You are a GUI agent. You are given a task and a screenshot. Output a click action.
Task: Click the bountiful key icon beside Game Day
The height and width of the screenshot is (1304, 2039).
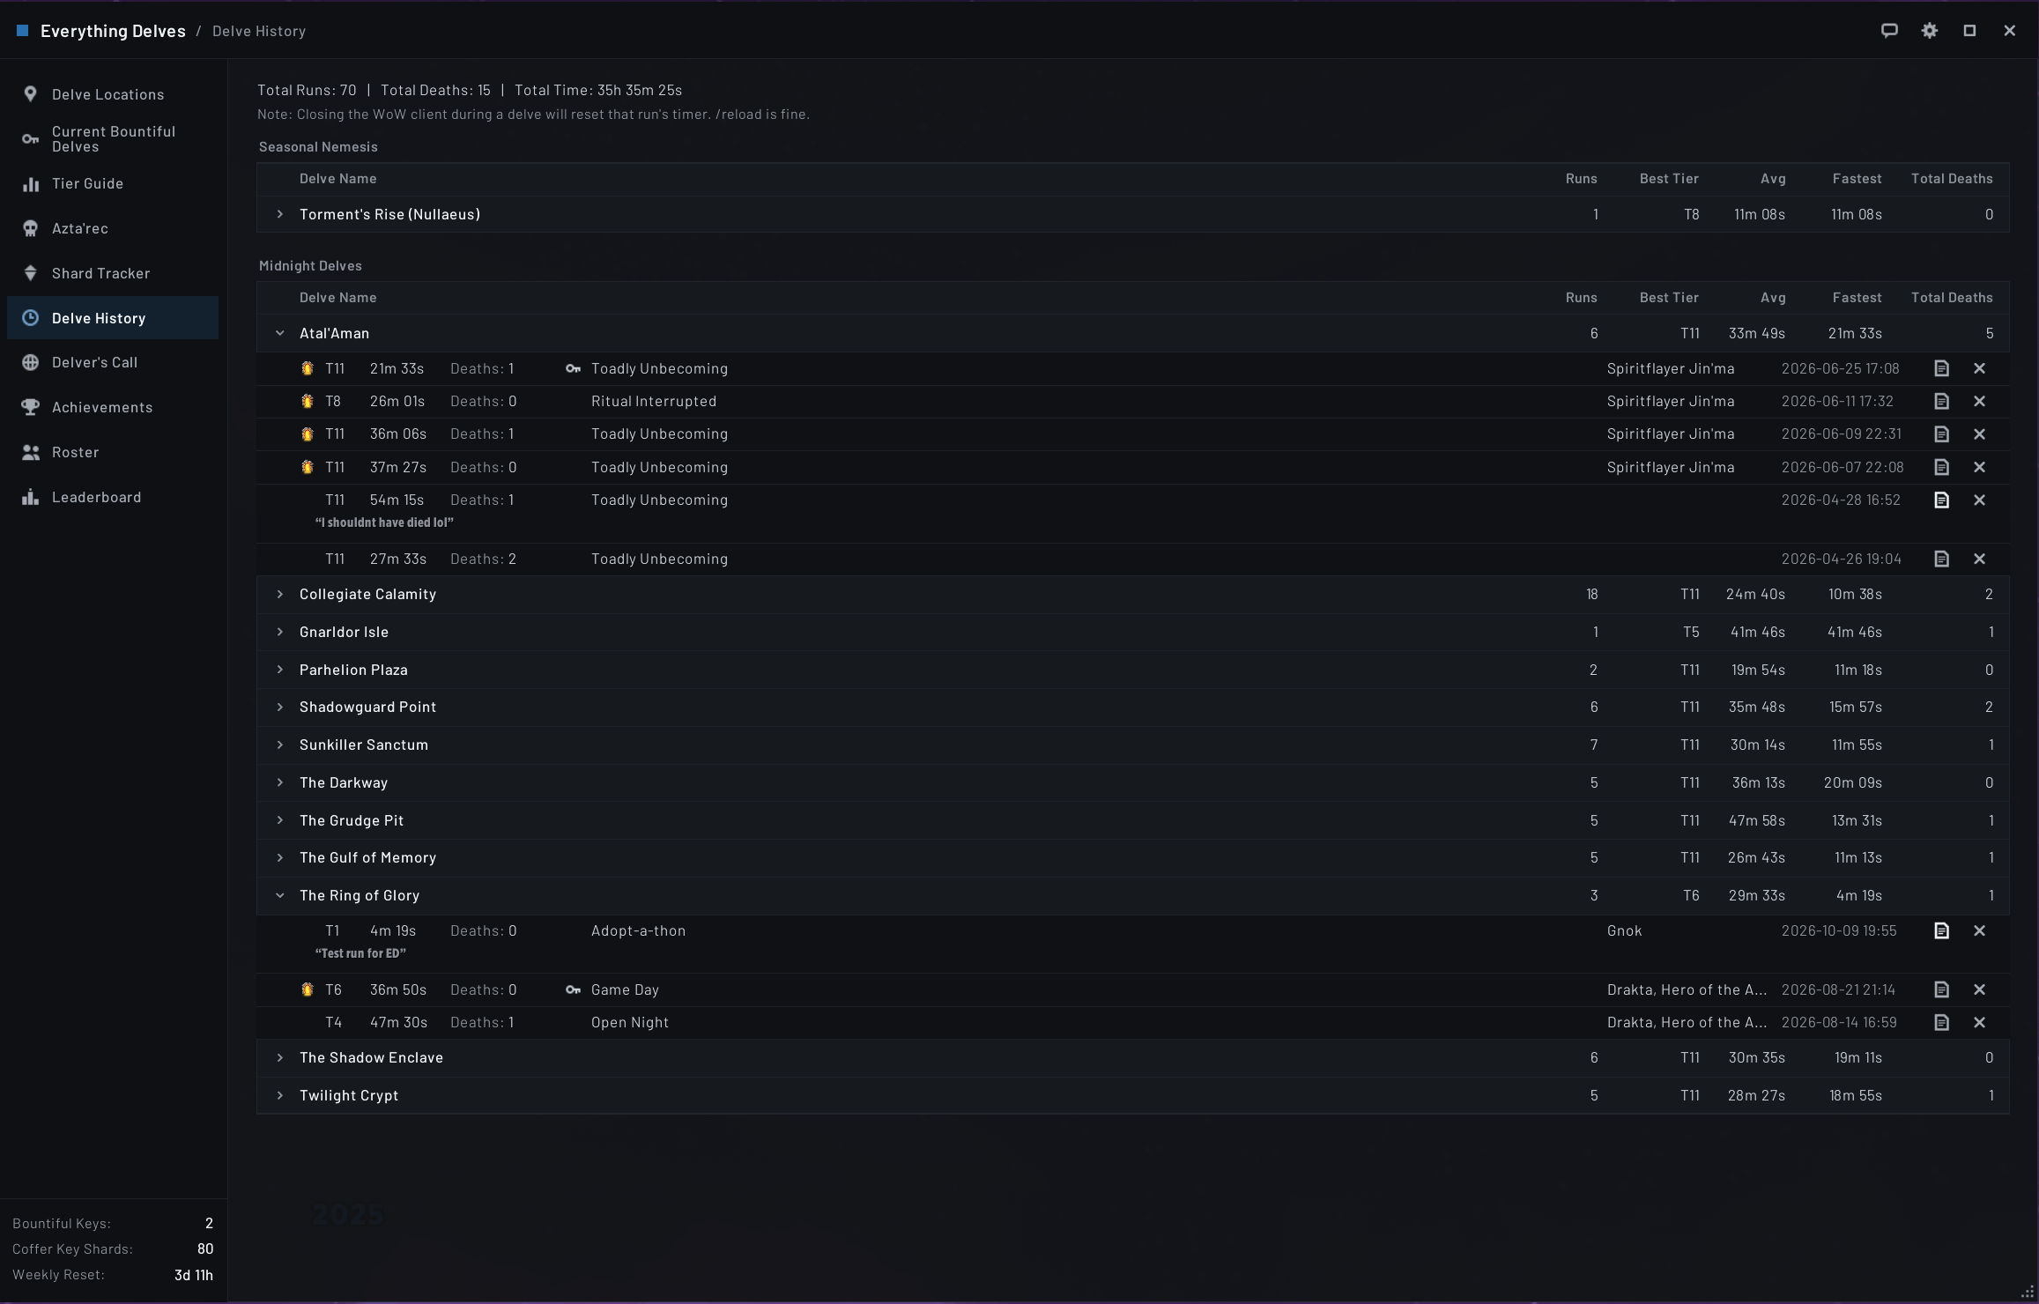pos(573,989)
